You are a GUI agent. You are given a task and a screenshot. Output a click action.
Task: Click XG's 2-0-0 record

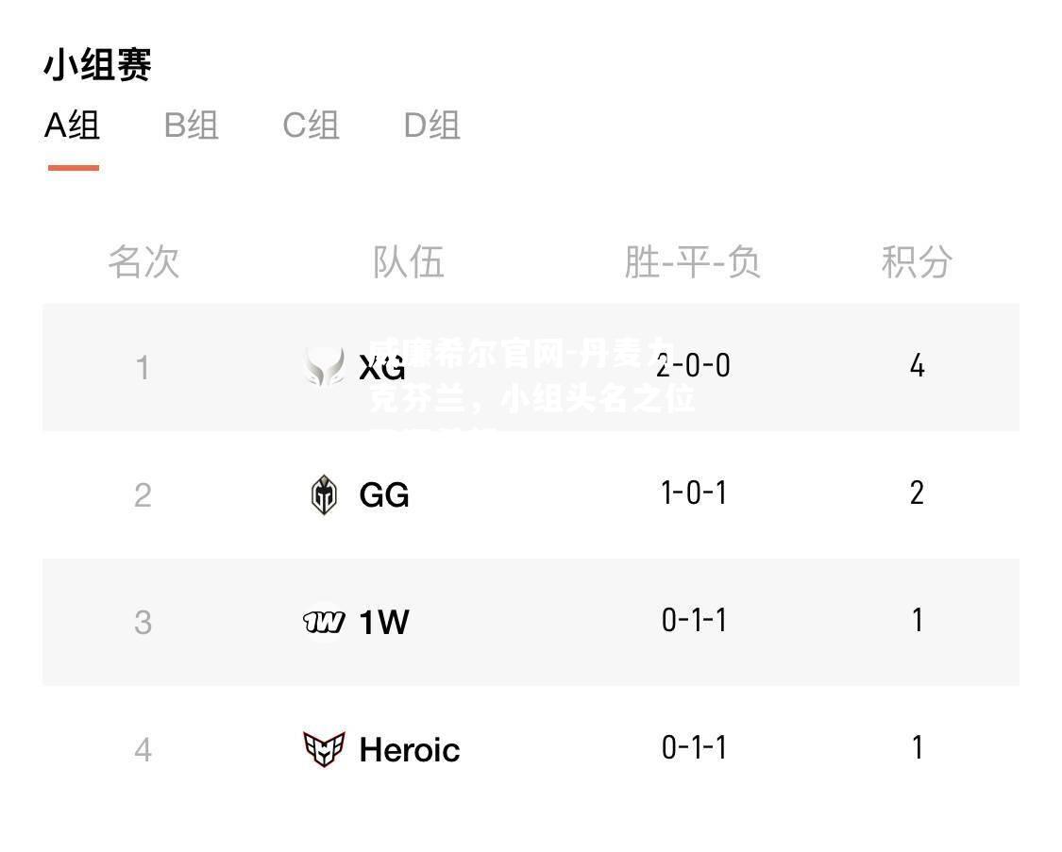point(694,365)
